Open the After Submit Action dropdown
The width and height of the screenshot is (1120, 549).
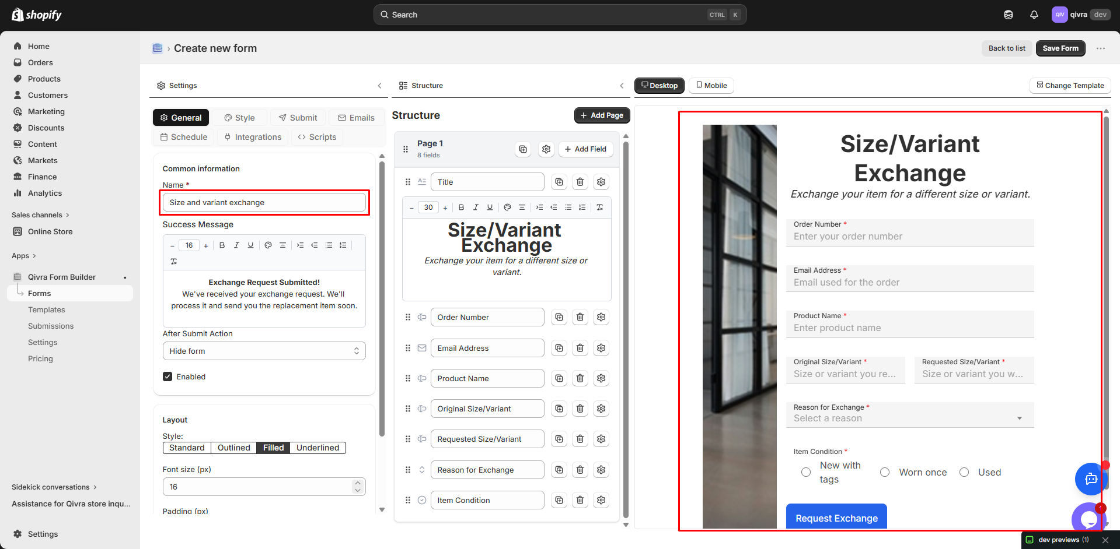pos(264,351)
